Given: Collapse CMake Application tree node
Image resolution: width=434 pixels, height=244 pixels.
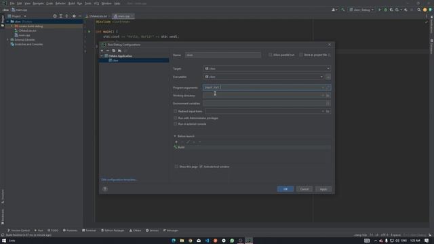Looking at the screenshot, I should (x=102, y=56).
